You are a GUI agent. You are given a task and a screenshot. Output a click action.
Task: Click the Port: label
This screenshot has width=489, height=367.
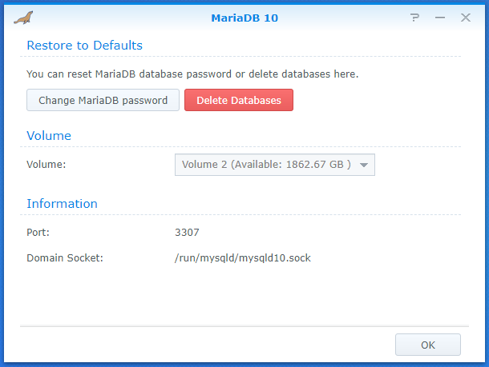(38, 233)
